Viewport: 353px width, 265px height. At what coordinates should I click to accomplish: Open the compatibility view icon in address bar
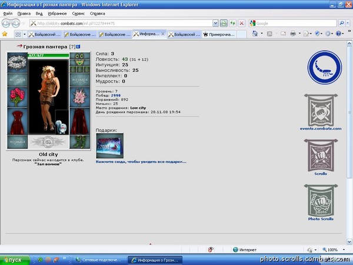pyautogui.click(x=224, y=23)
